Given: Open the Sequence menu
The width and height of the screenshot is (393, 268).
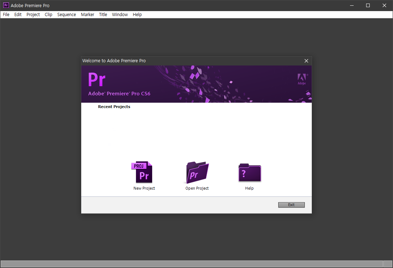Looking at the screenshot, I should [67, 15].
